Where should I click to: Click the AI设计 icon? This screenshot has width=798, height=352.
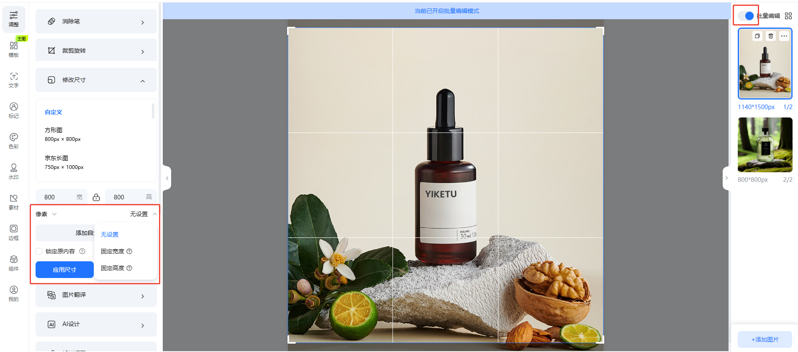pos(51,324)
